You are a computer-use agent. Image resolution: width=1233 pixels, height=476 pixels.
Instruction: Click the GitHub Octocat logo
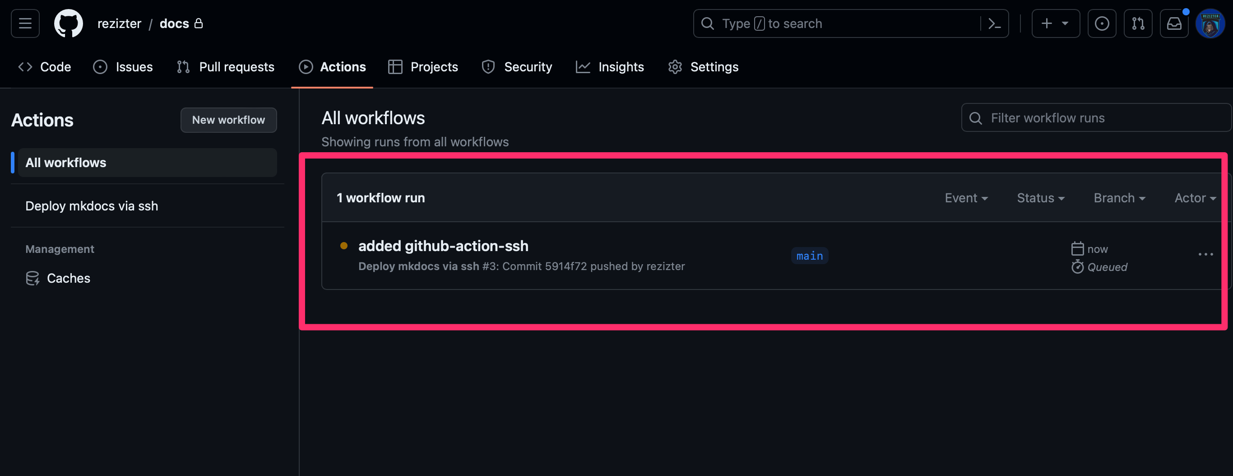69,23
